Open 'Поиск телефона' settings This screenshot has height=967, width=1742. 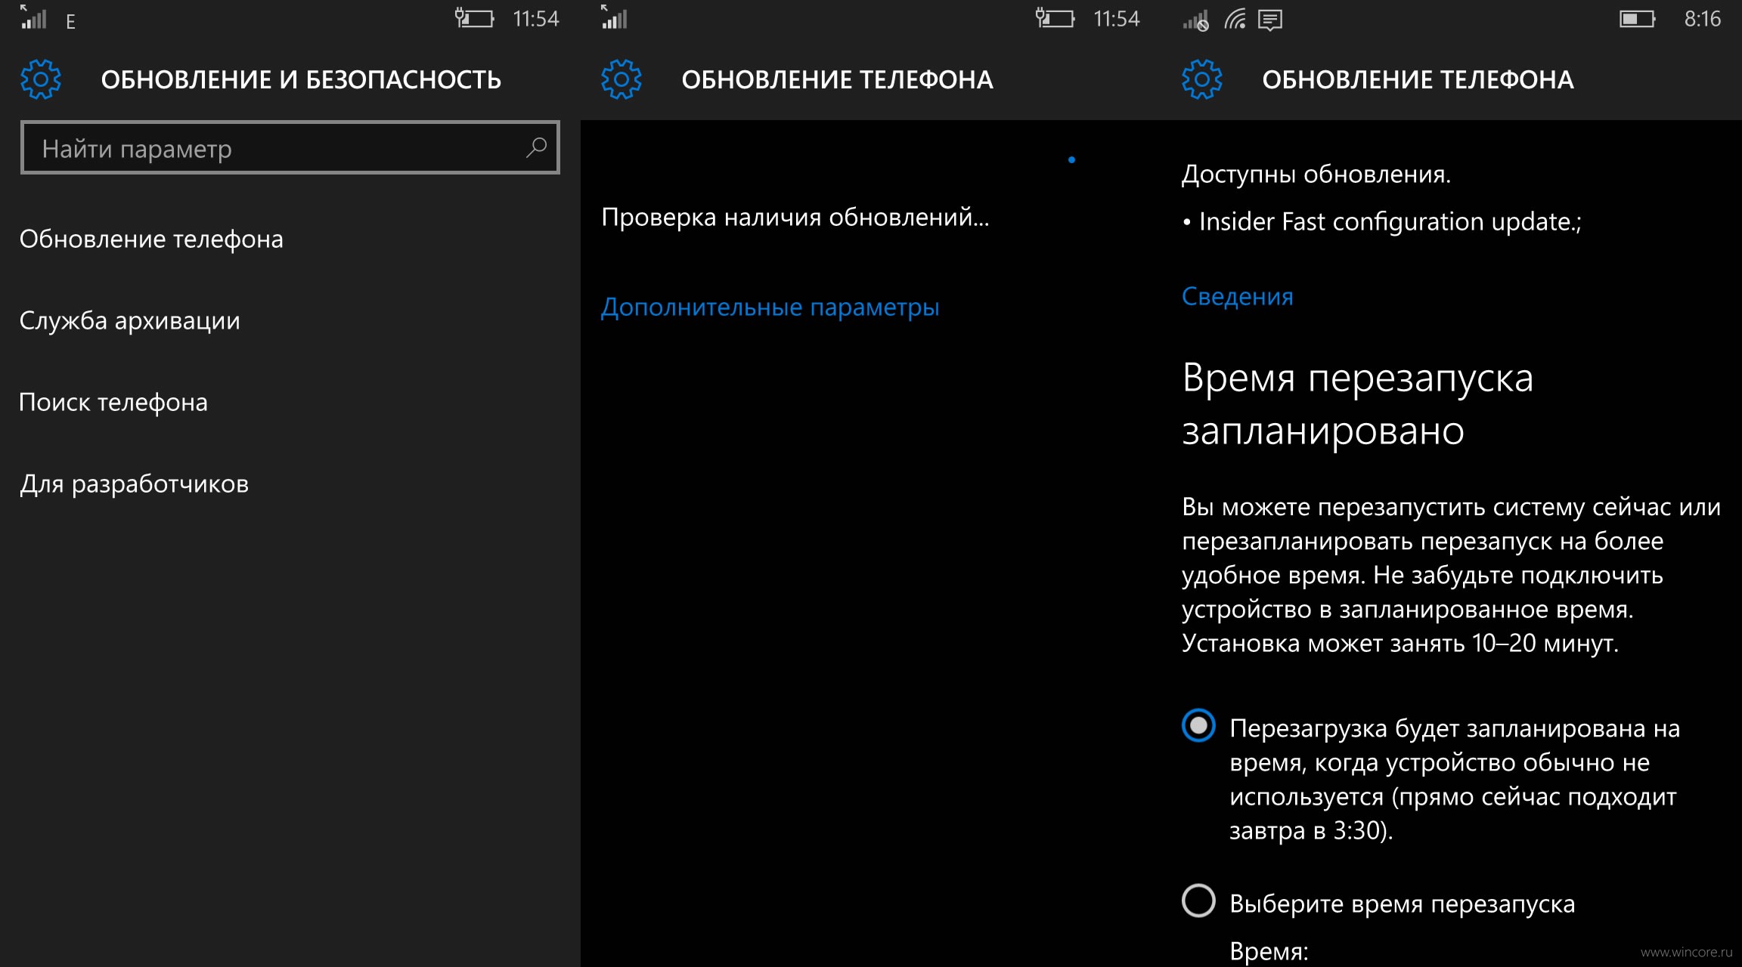113,402
